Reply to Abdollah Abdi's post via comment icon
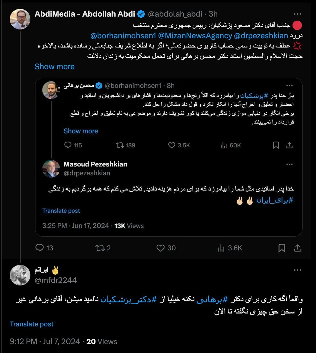The height and width of the screenshot is (353, 316). tap(39, 248)
